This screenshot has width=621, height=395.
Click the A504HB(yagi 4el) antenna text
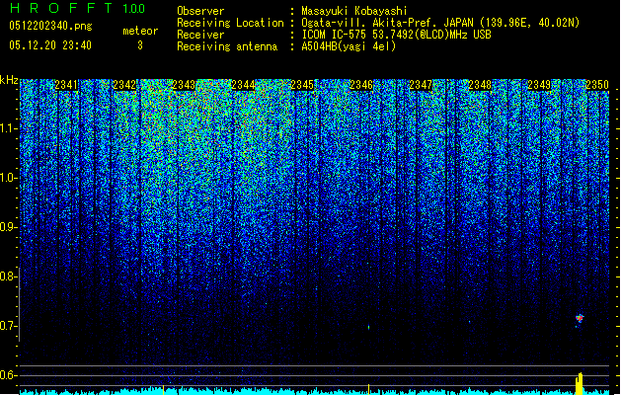pos(349,46)
